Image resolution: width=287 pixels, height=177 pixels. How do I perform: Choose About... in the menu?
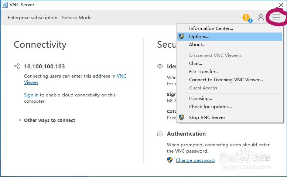tap(197, 45)
